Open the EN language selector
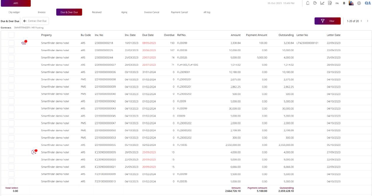This screenshot has width=372, height=196. pyautogui.click(x=337, y=3)
